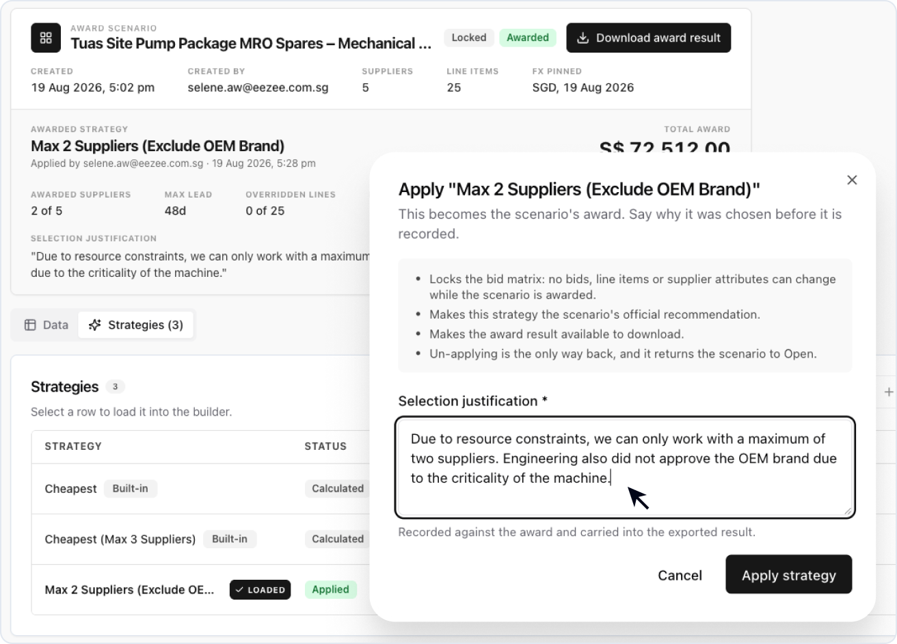Click the FX pinned value SGD, 19 Aug 2026

(x=583, y=88)
